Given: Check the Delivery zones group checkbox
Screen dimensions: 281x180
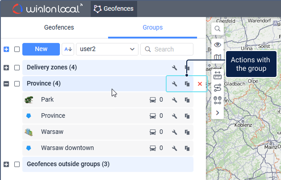Looking at the screenshot, I should [17, 68].
